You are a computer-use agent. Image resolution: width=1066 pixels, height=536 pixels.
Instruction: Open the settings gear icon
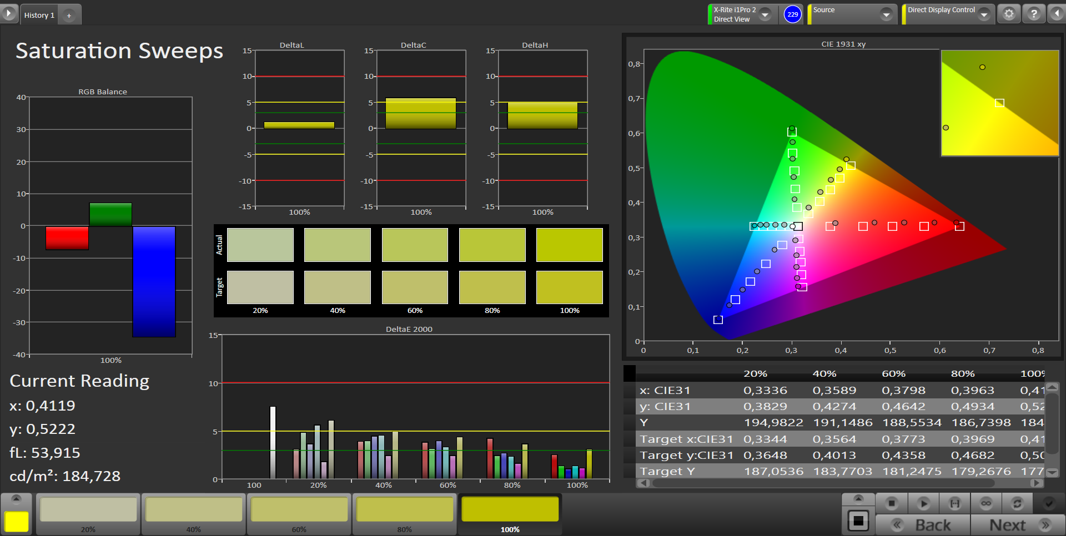click(x=1009, y=14)
